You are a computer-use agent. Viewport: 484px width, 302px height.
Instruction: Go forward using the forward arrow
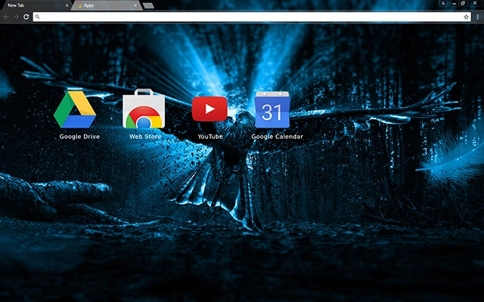click(x=17, y=17)
